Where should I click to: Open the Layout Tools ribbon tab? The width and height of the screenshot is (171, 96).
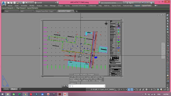[x=146, y=6]
